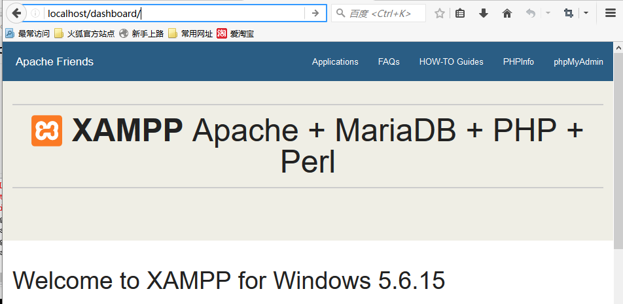Open the Applications navigation item
The image size is (623, 304).
[335, 61]
